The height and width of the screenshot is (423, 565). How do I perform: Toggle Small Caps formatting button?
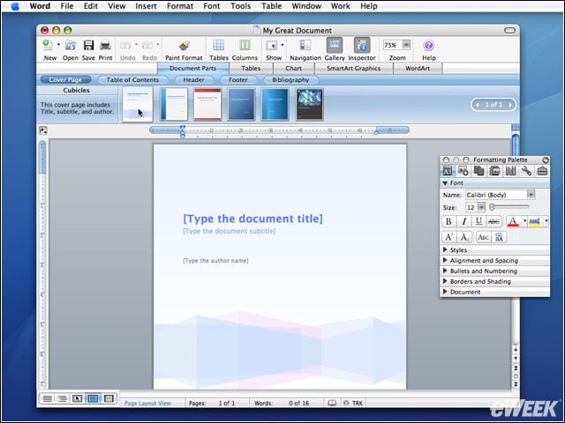483,237
